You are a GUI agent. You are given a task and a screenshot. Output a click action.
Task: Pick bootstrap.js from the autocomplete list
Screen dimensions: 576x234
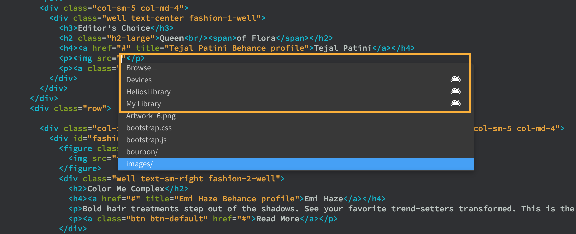coord(146,140)
